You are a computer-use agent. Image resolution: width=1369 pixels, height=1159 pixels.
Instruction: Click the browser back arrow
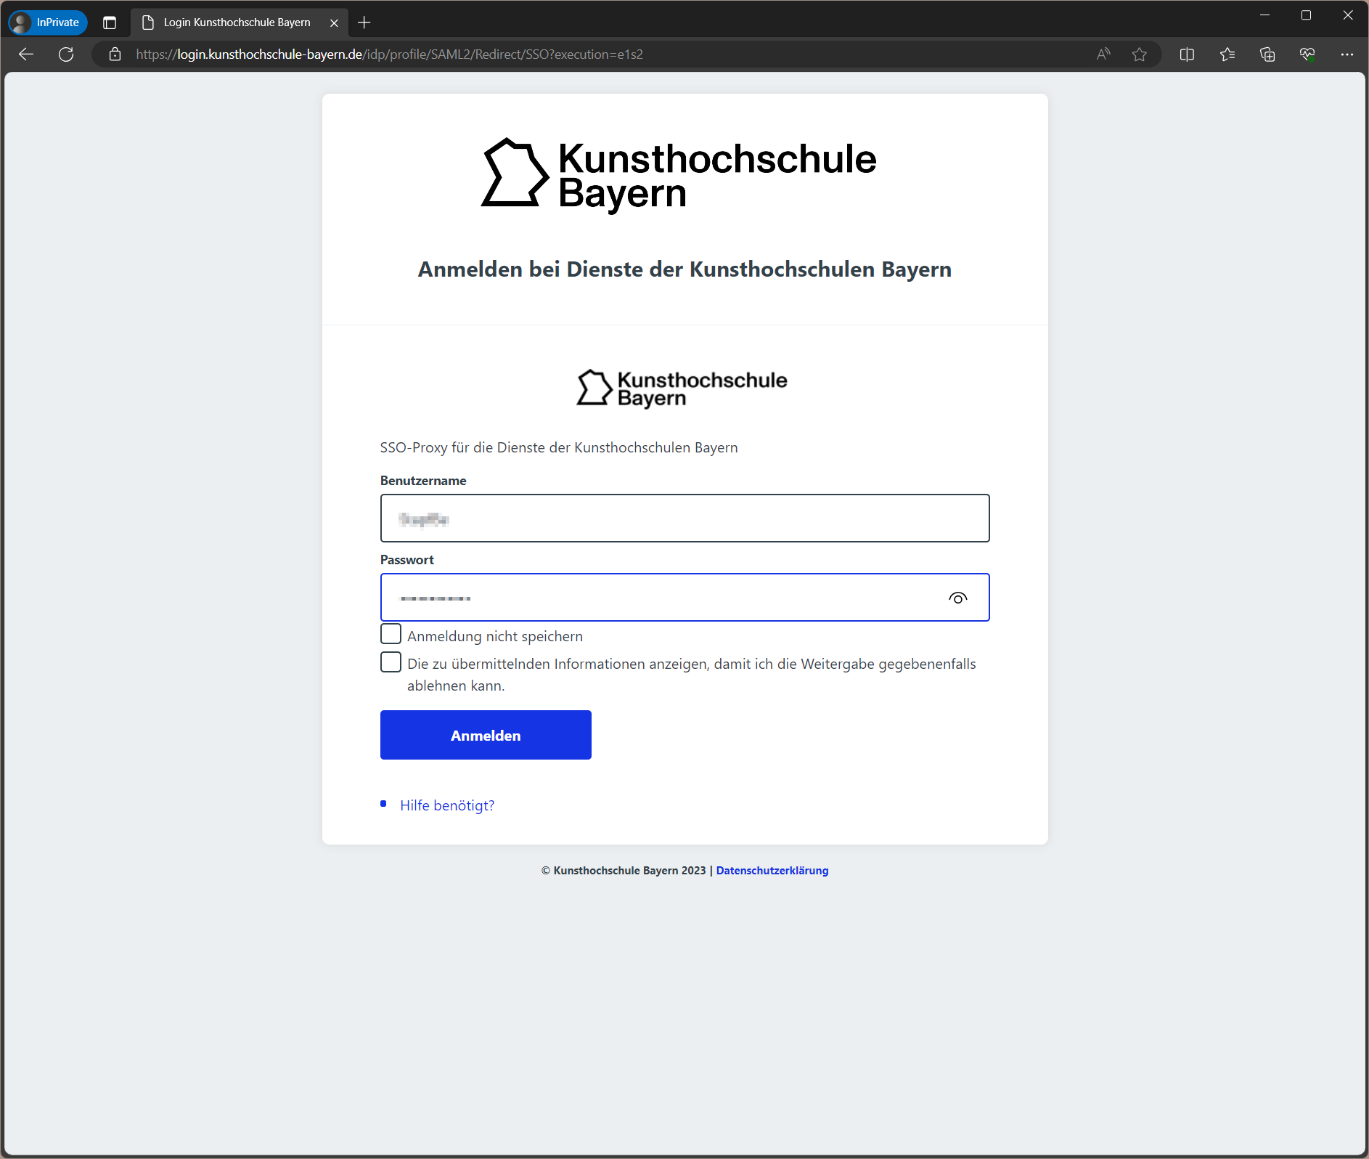click(x=26, y=54)
